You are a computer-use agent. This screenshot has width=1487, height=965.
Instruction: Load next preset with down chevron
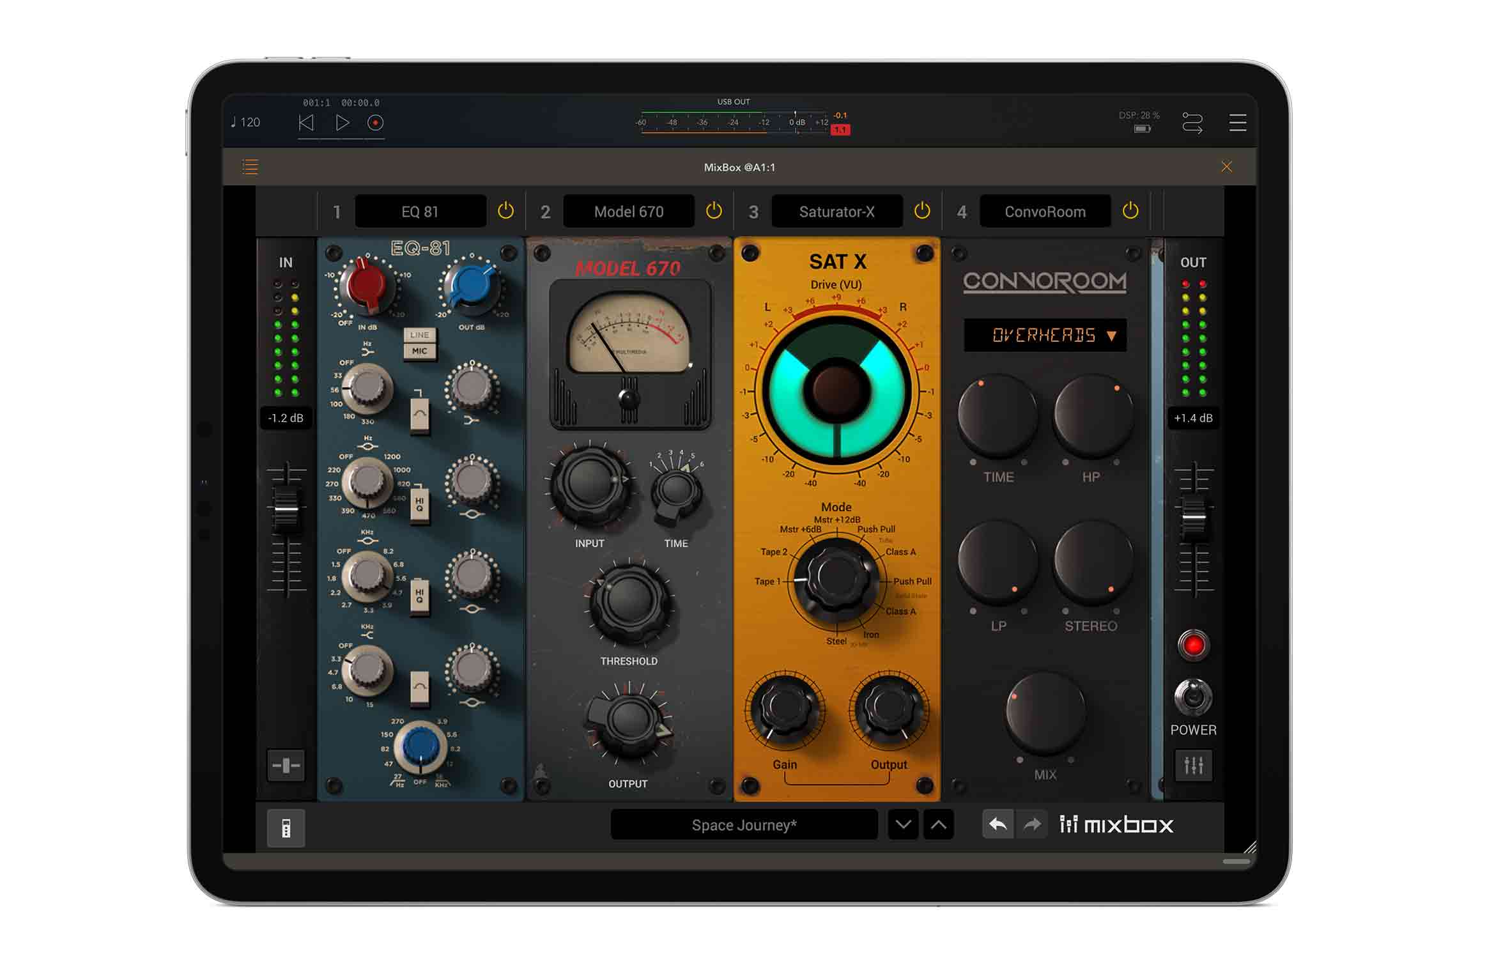tap(903, 824)
